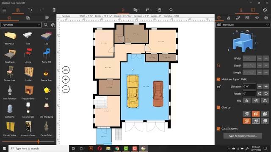Select the yellow car in the garage
Viewport: 271px width, 152px height.
(133, 91)
